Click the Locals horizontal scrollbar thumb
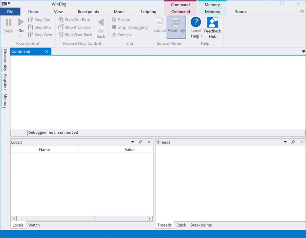Screen dimensions: 306x238 point(56,218)
